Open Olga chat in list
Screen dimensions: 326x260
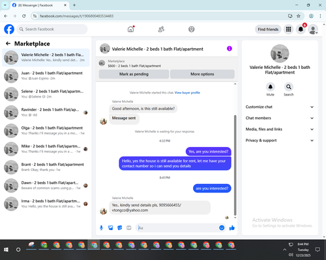click(x=46, y=131)
